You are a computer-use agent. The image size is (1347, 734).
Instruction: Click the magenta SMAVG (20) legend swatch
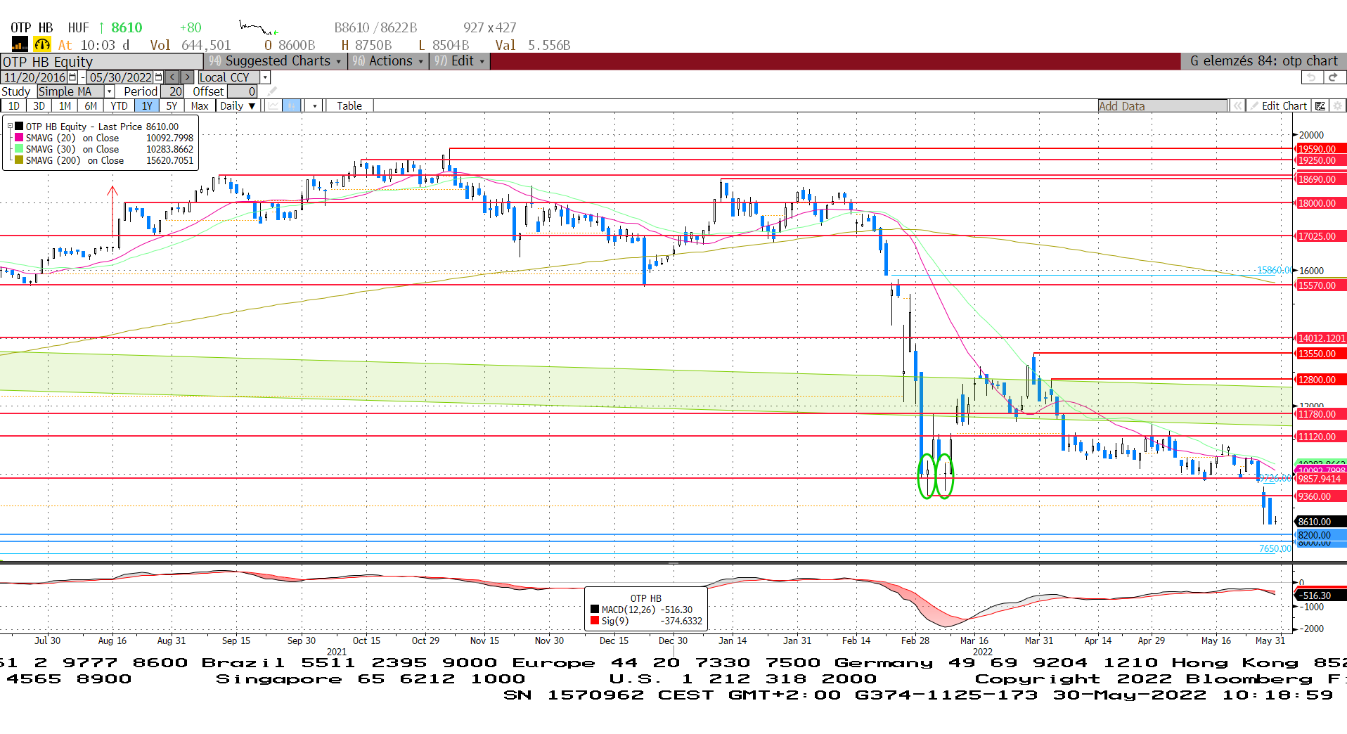pos(19,138)
